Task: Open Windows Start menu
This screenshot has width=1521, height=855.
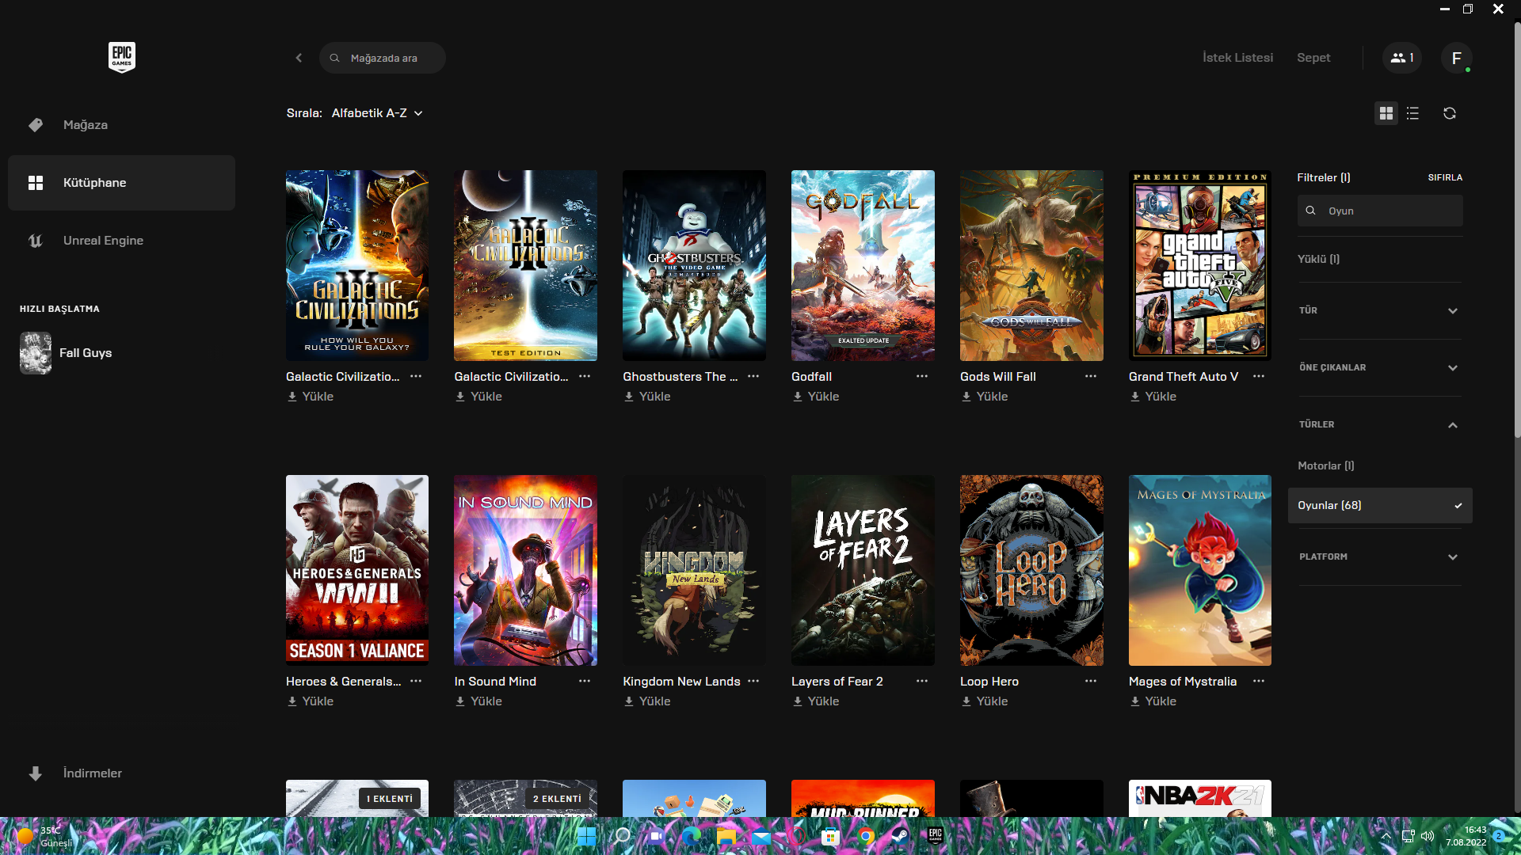Action: point(586,836)
